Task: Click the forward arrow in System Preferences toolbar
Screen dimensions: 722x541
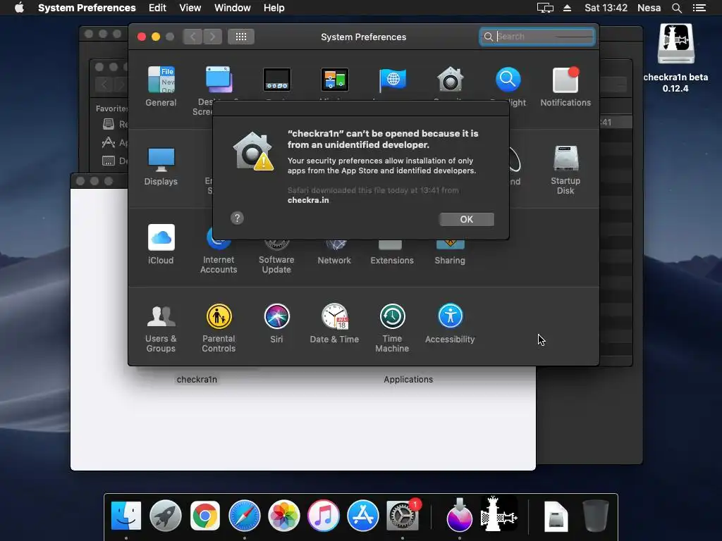Action: 212,37
